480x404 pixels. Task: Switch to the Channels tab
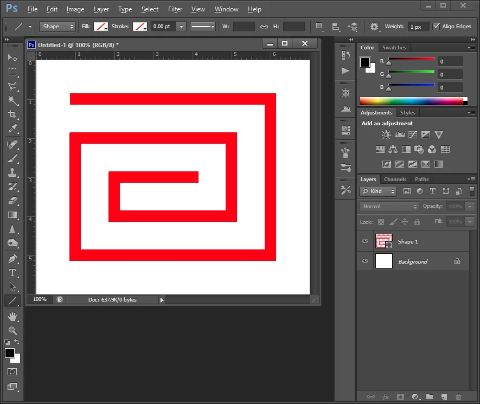[x=395, y=179]
